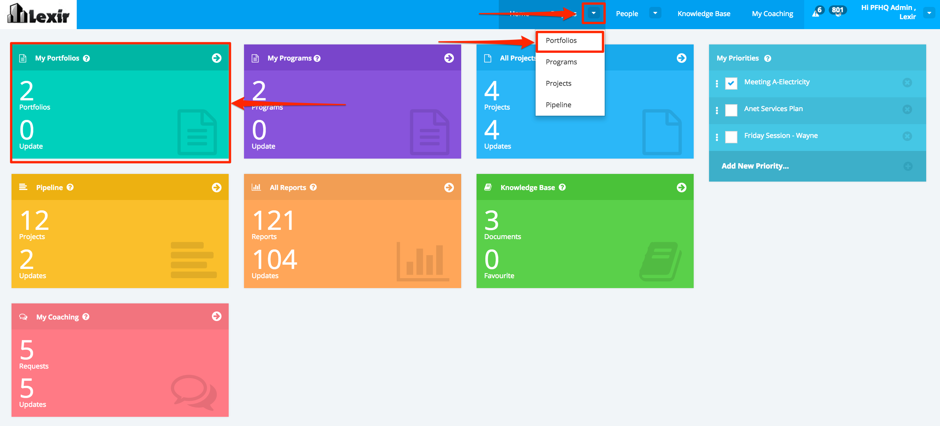Image resolution: width=940 pixels, height=426 pixels.
Task: Click the My Programs arrow icon
Action: tap(449, 58)
